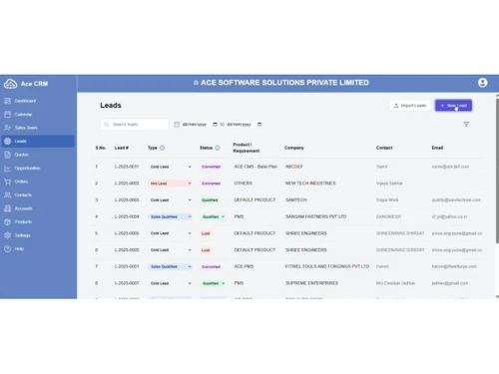The height and width of the screenshot is (374, 499).
Task: Focus the Search leads input field
Action: [x=135, y=125]
